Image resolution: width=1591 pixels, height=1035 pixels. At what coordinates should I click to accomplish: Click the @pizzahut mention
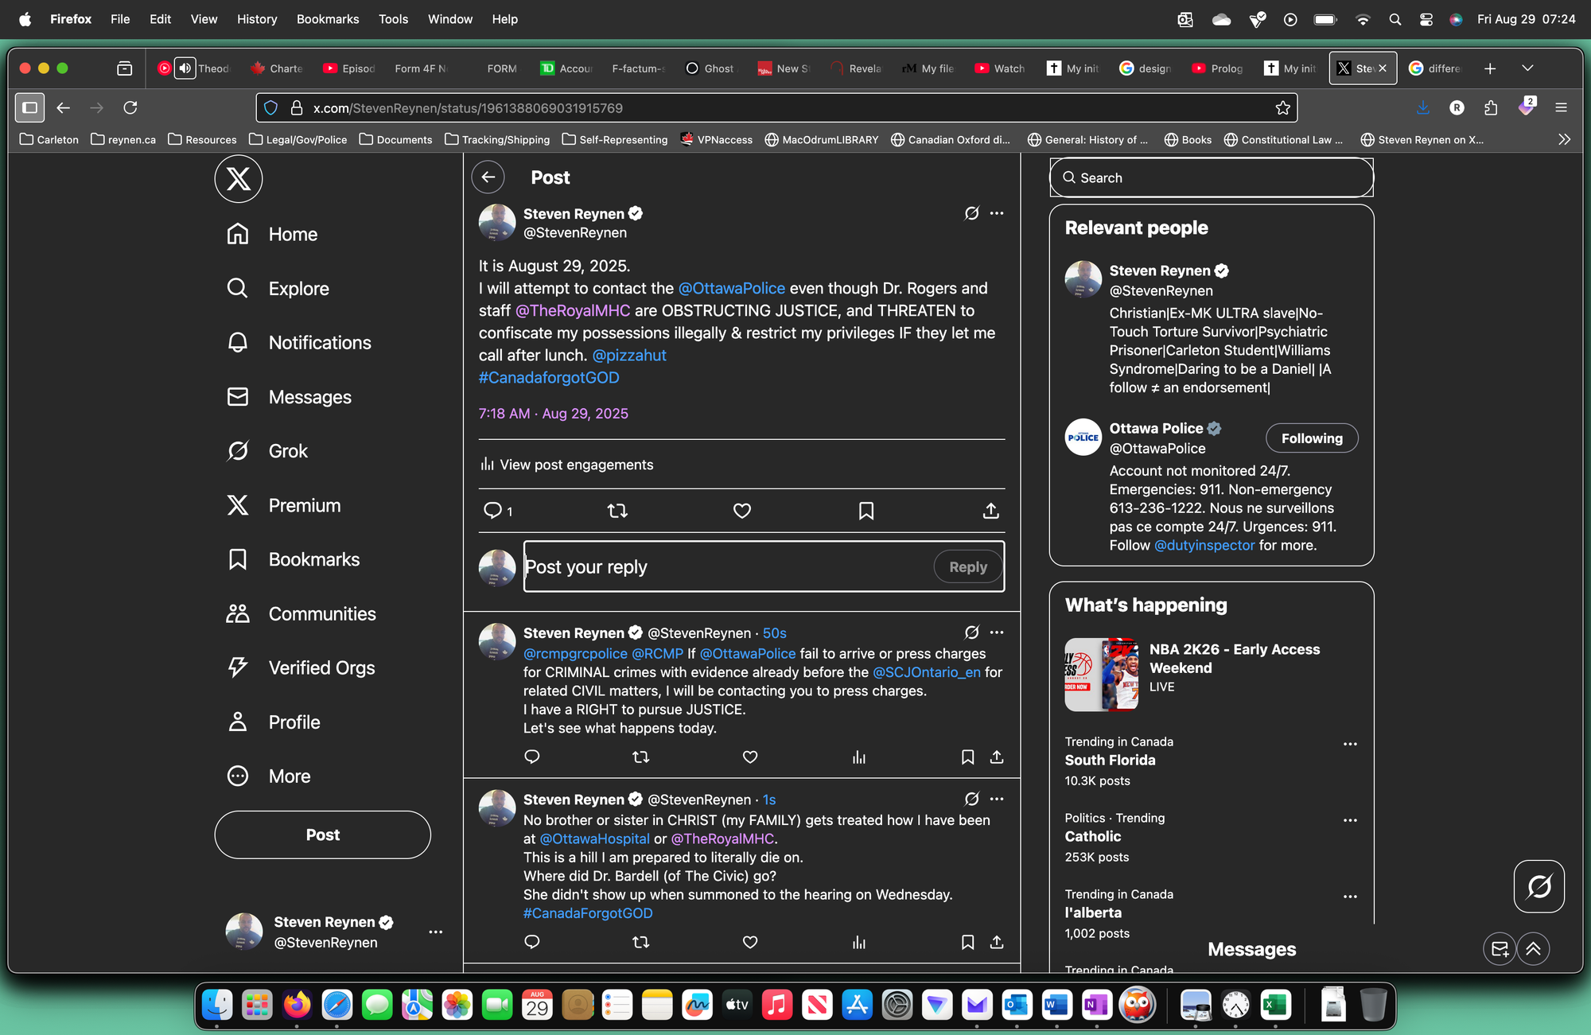pyautogui.click(x=629, y=355)
